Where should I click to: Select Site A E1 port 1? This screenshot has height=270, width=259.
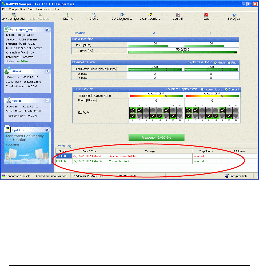(133, 110)
